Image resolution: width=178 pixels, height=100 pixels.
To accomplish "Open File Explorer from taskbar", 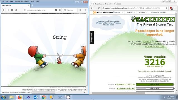I will click(11, 97).
